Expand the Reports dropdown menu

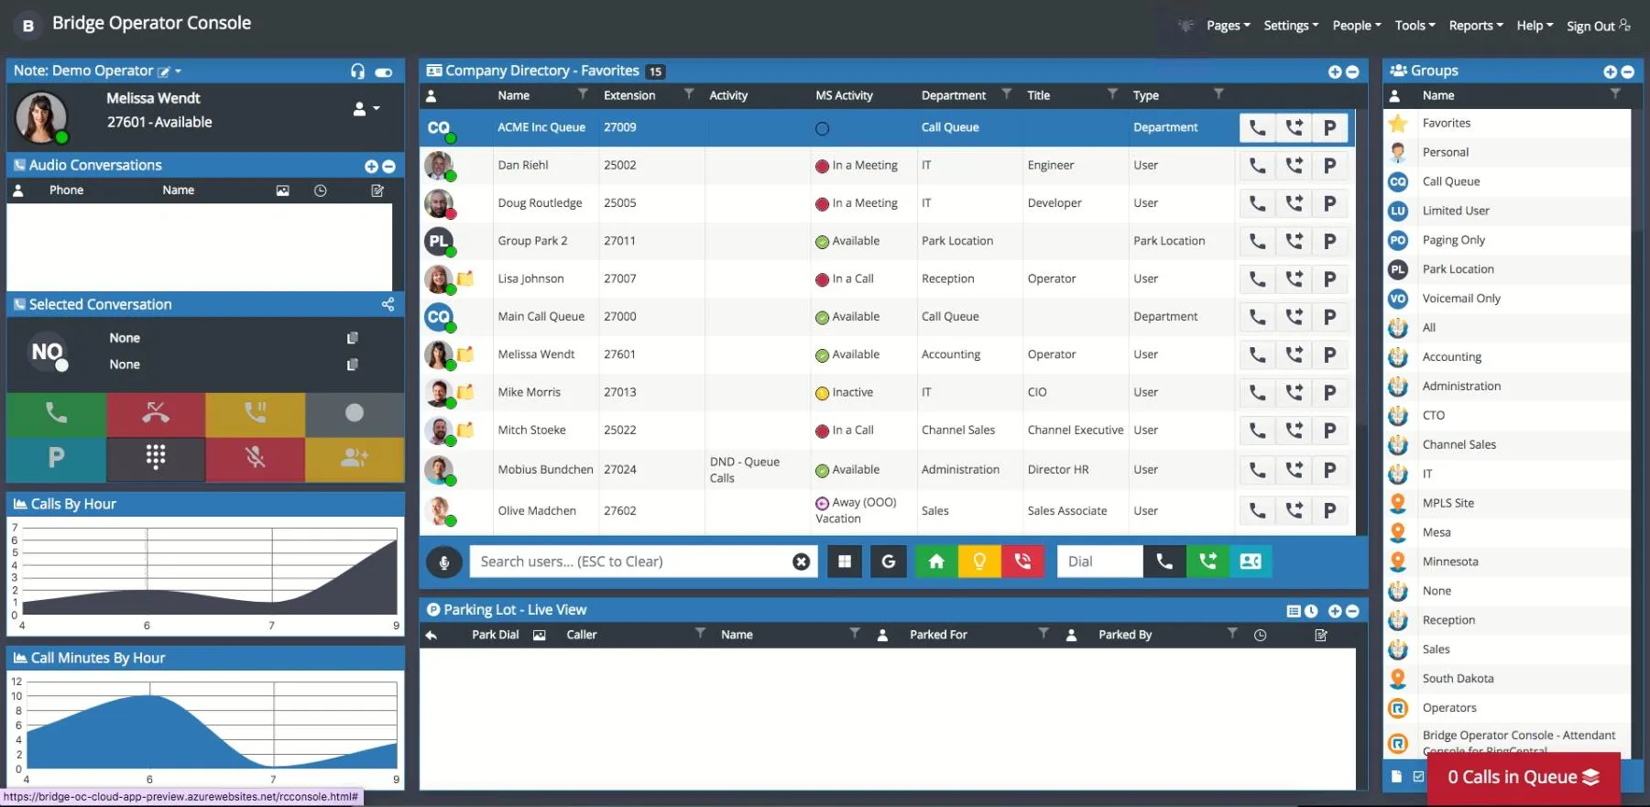click(1475, 26)
